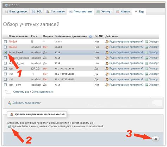The height and width of the screenshot is (147, 167).
Task: Click edit privileges icon for root 127.0.0.1
Action: click(107, 69)
